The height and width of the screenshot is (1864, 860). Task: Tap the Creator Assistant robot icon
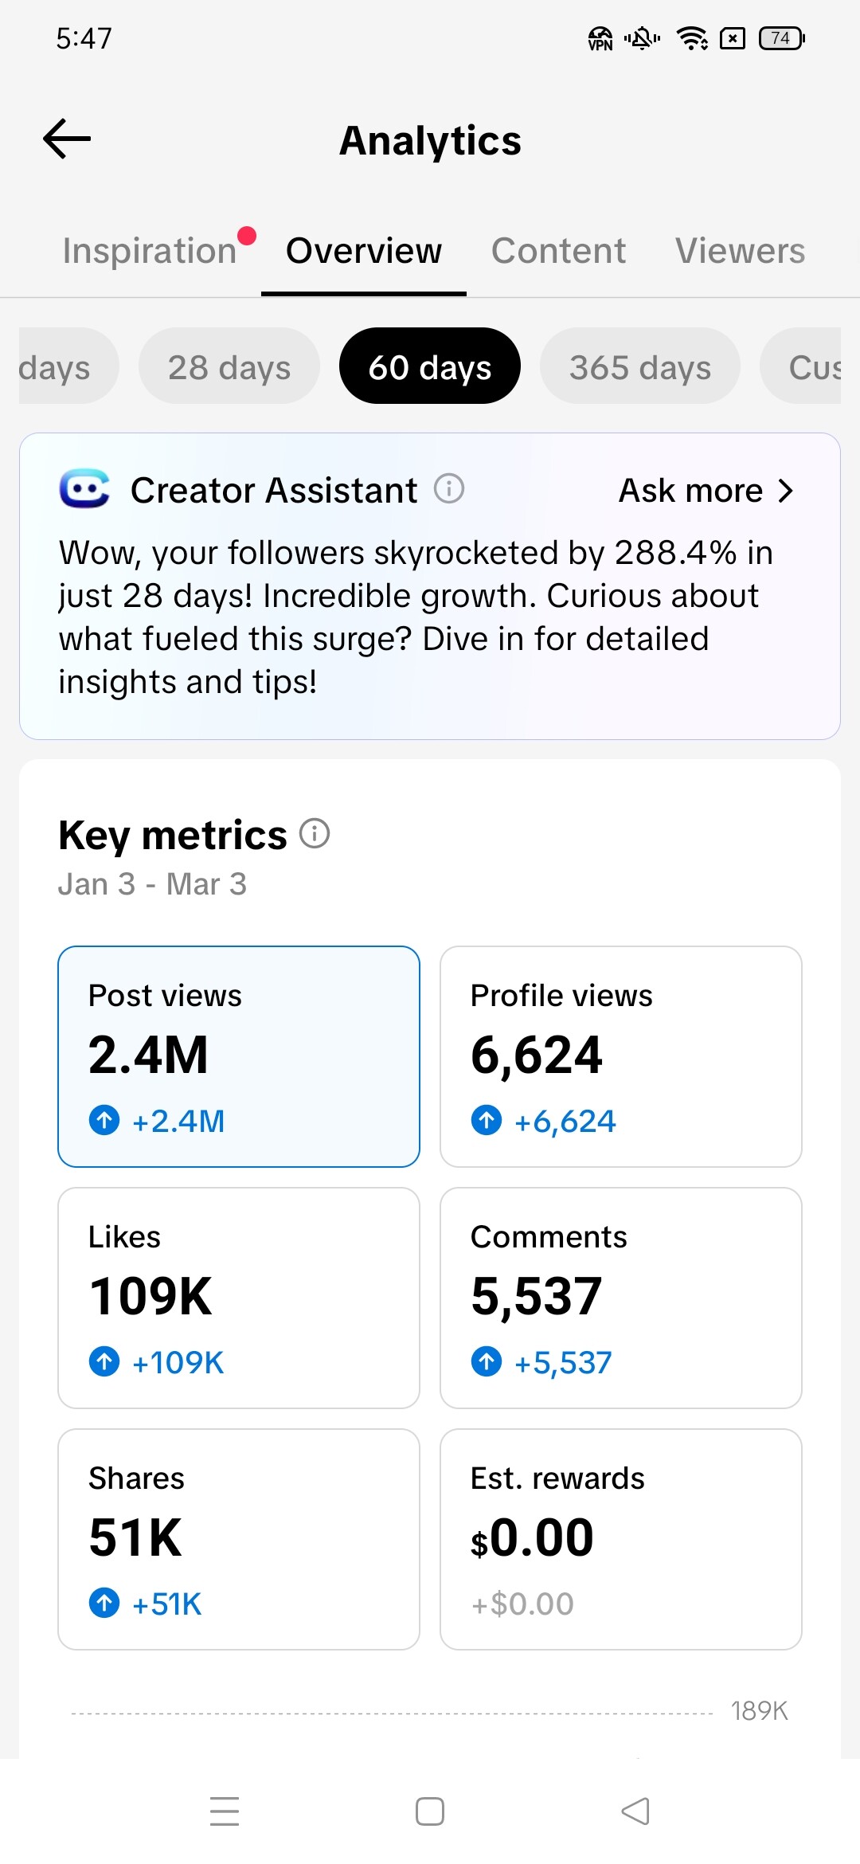coord(84,489)
